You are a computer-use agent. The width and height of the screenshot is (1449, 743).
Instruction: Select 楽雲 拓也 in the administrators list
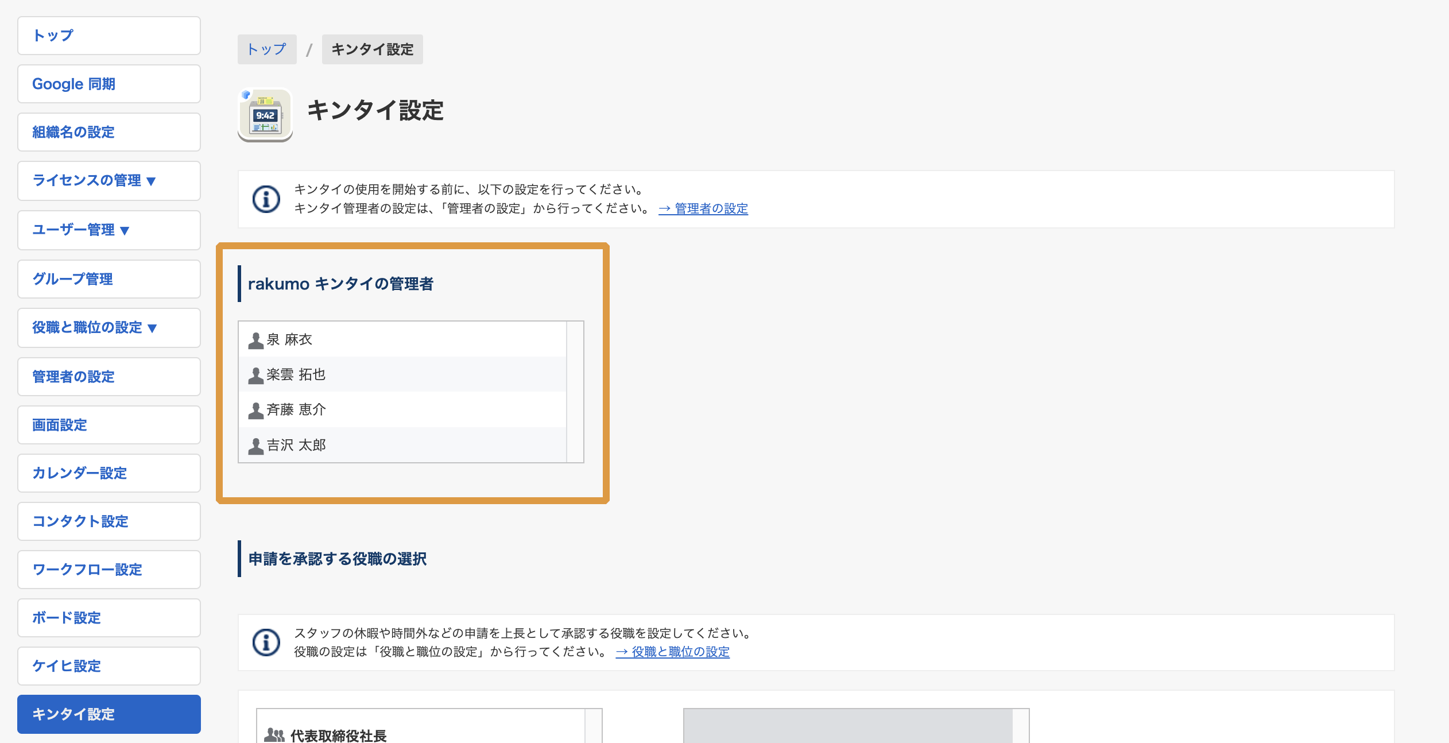click(402, 374)
